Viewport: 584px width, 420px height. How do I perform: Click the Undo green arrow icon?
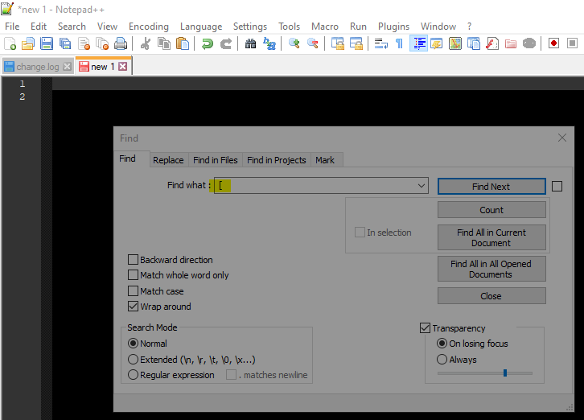[207, 43]
